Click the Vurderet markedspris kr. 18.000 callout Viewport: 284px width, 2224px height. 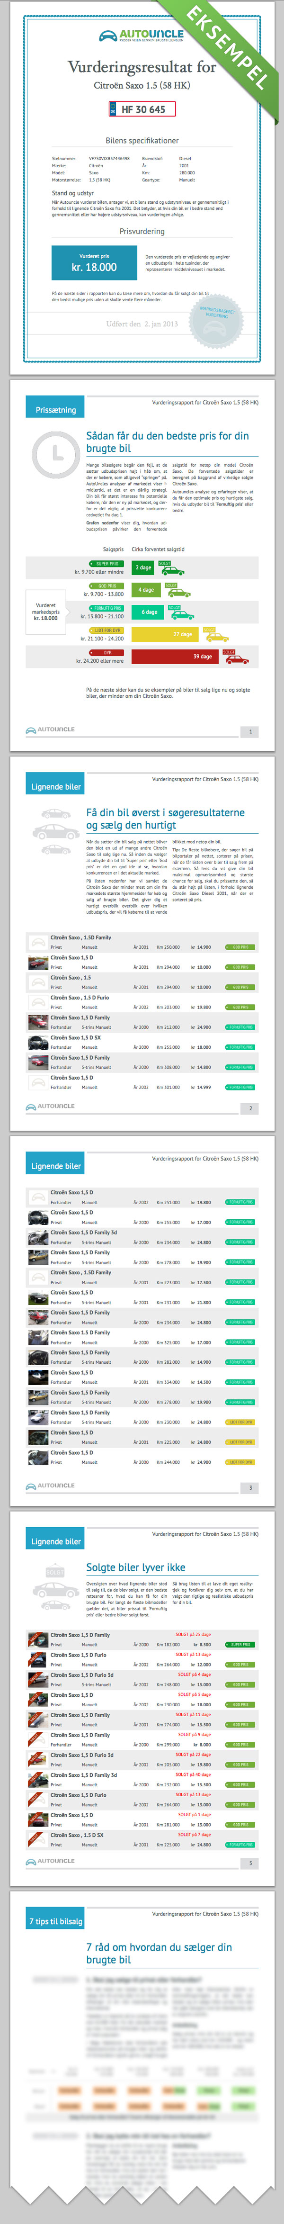(x=46, y=611)
